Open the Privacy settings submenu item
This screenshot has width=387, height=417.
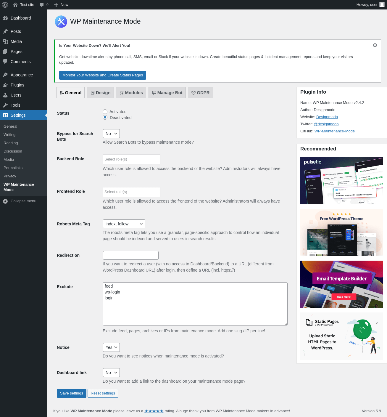click(x=10, y=176)
